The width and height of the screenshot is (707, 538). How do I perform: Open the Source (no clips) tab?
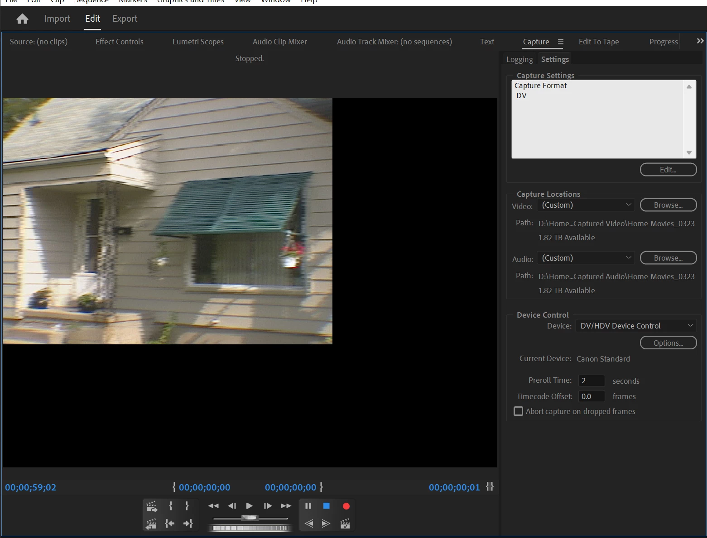pos(38,42)
